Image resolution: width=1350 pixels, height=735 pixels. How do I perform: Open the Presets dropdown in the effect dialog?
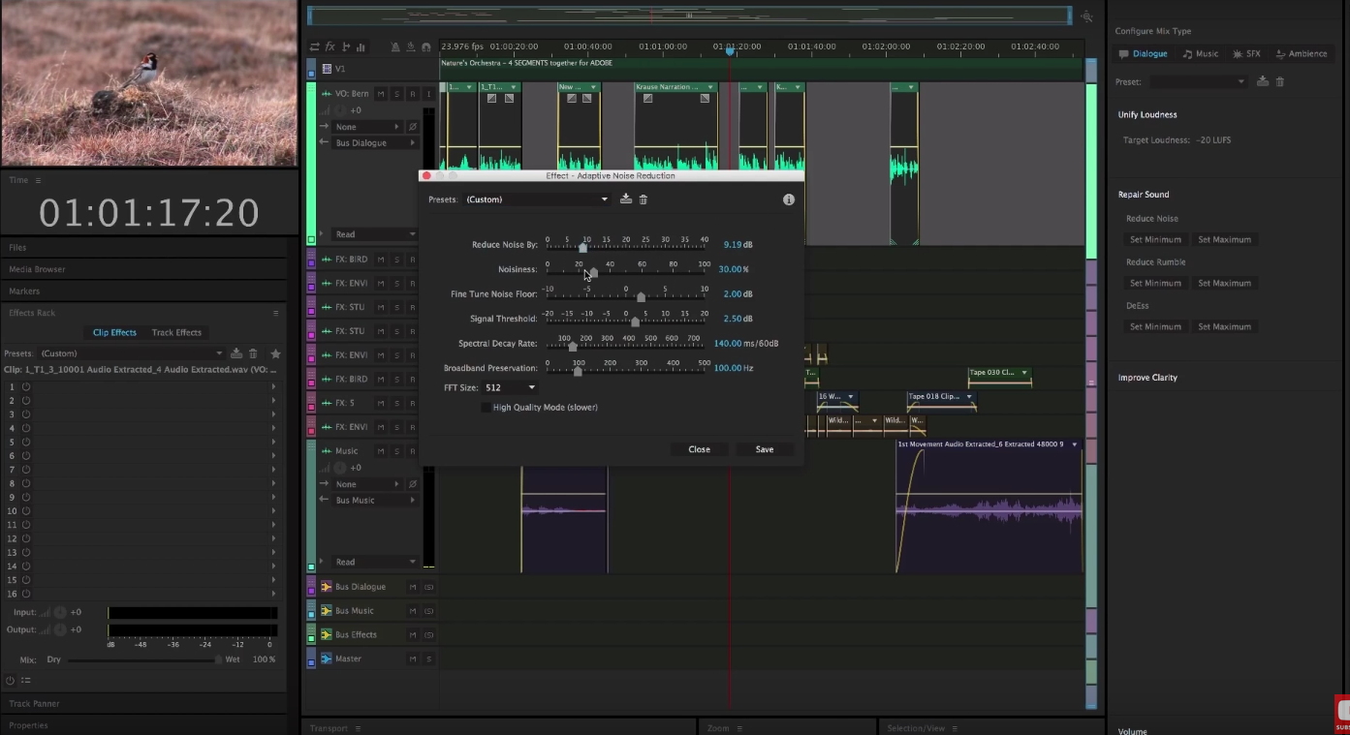[537, 199]
